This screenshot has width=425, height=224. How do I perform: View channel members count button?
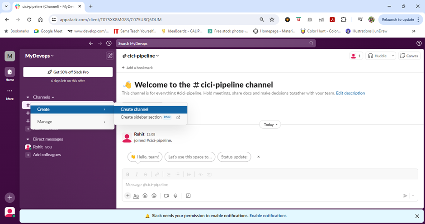click(x=356, y=56)
